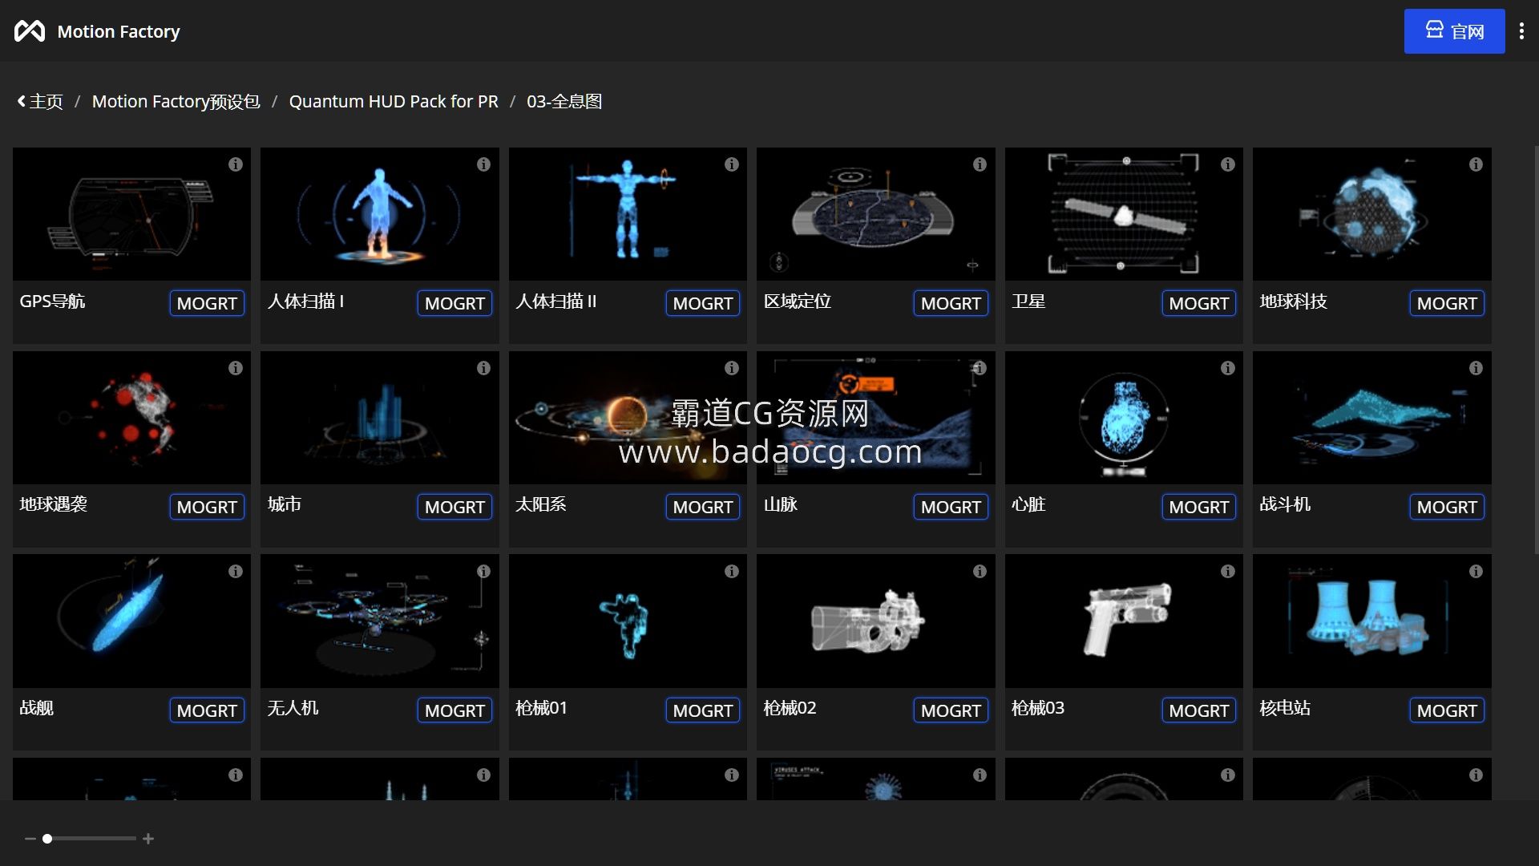The height and width of the screenshot is (866, 1539).
Task: Click MOGRT badge on GPS导航
Action: point(207,303)
